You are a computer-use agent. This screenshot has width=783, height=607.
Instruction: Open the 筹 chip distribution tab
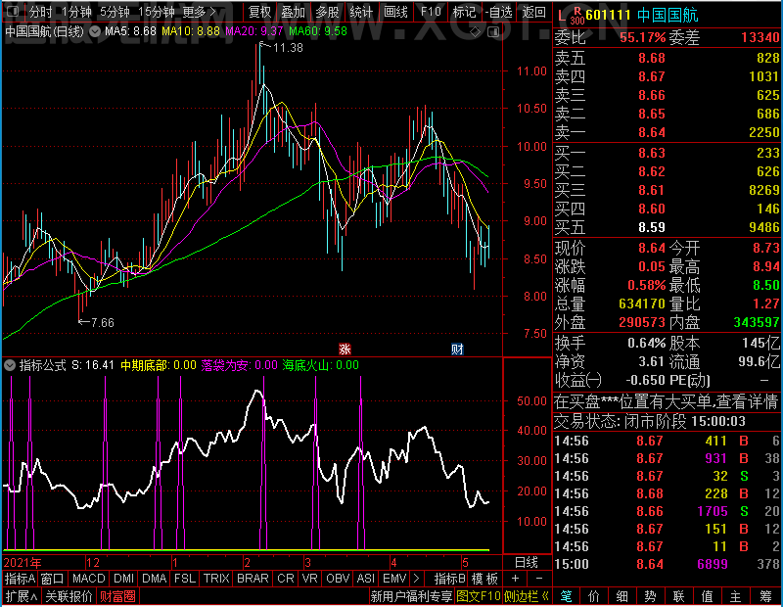pyautogui.click(x=766, y=596)
